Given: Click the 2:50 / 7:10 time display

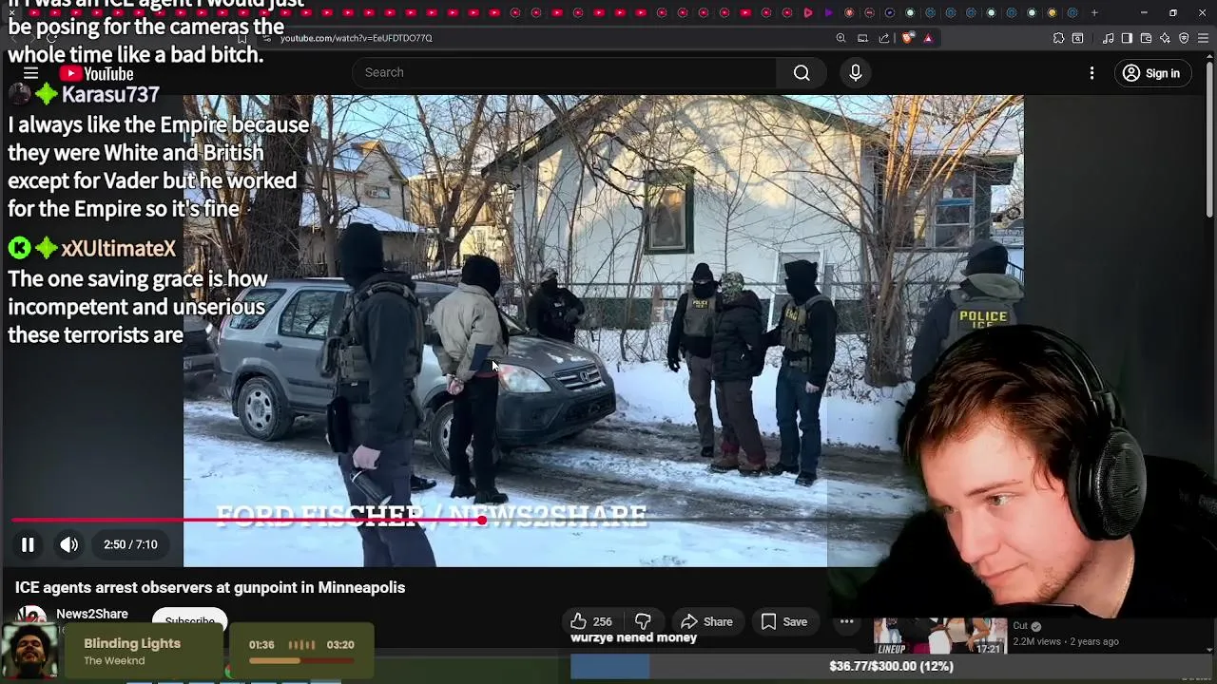Looking at the screenshot, I should click(130, 544).
